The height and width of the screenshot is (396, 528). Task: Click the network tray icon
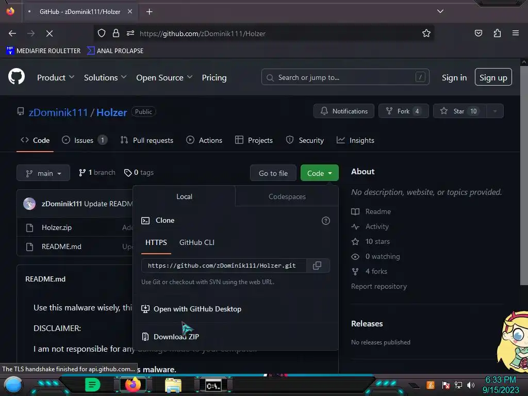click(458, 385)
